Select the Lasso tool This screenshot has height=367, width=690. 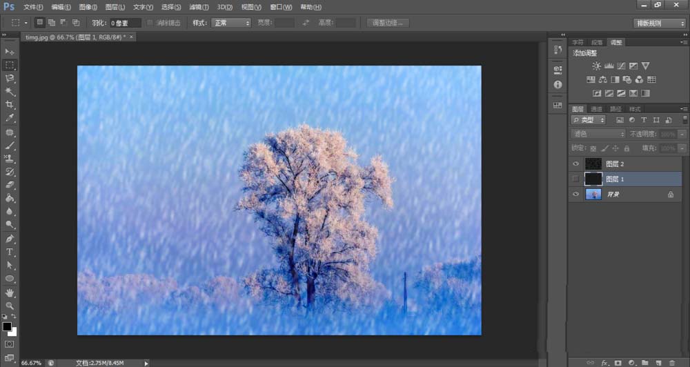click(10, 79)
